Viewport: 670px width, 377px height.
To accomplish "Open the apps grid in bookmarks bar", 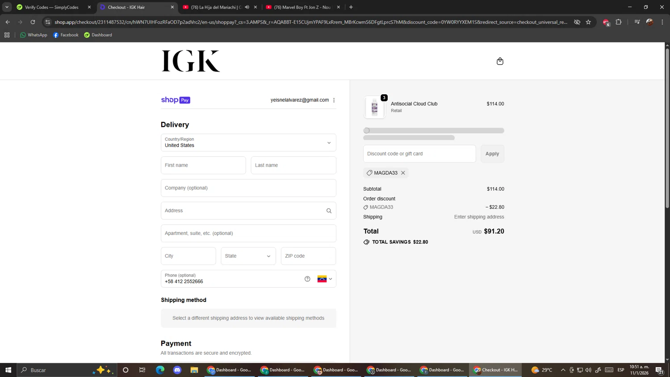I will point(7,35).
